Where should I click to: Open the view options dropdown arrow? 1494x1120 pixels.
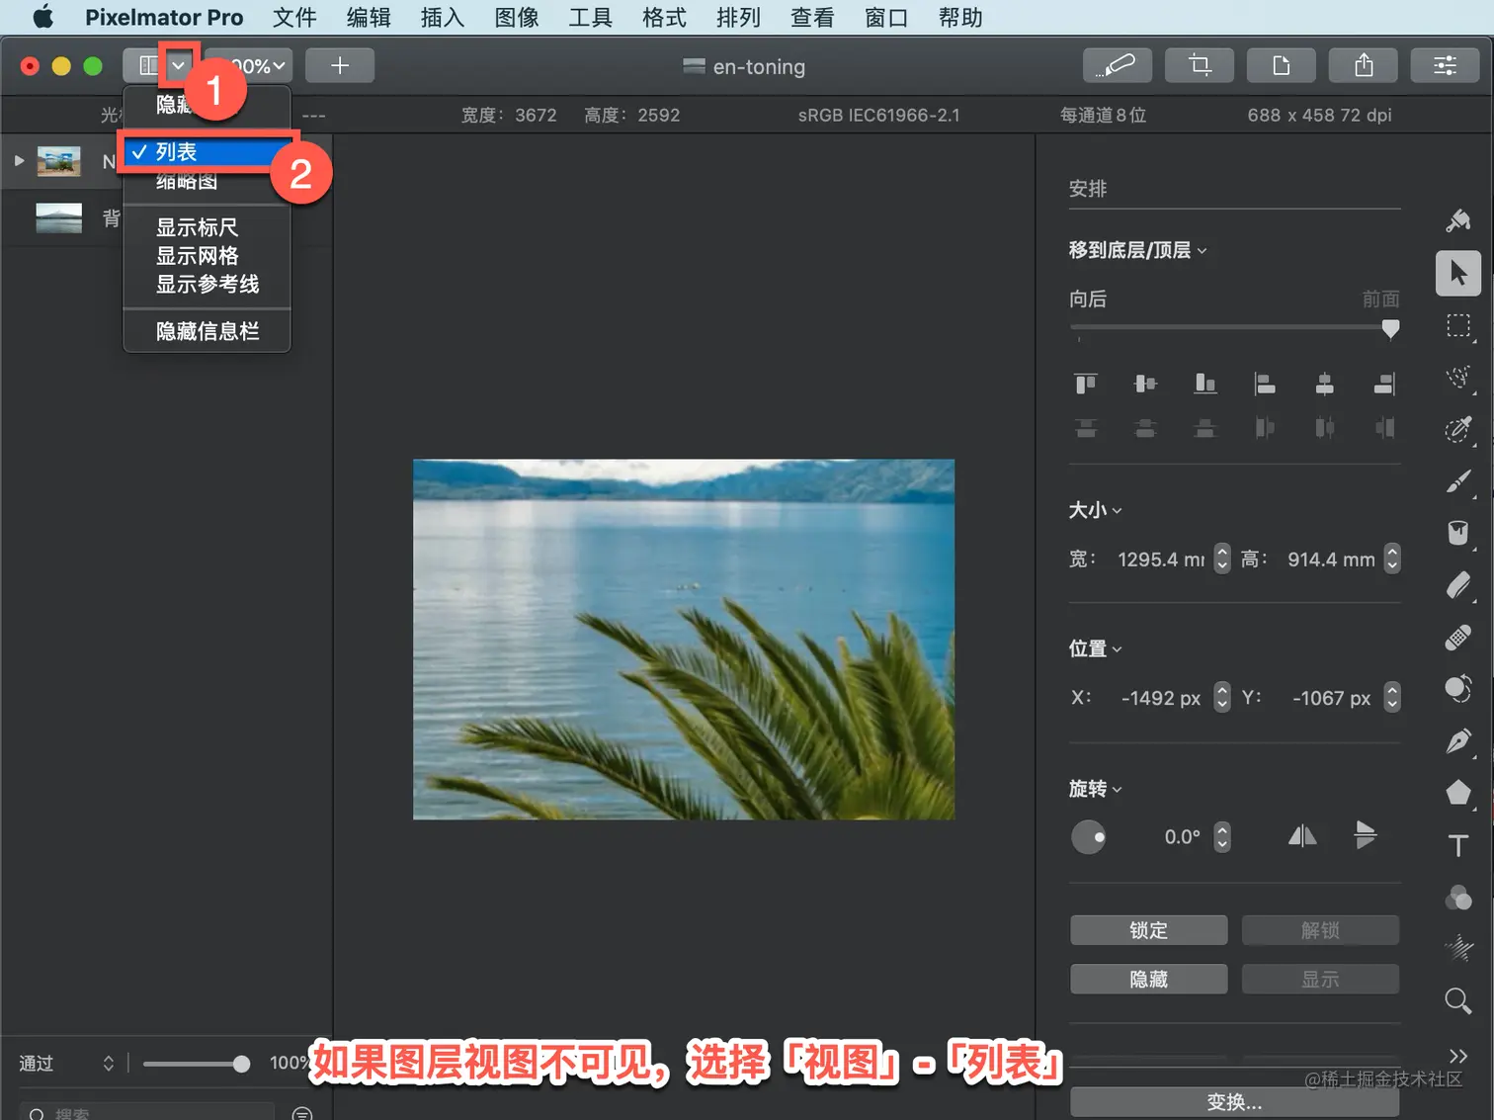click(179, 65)
